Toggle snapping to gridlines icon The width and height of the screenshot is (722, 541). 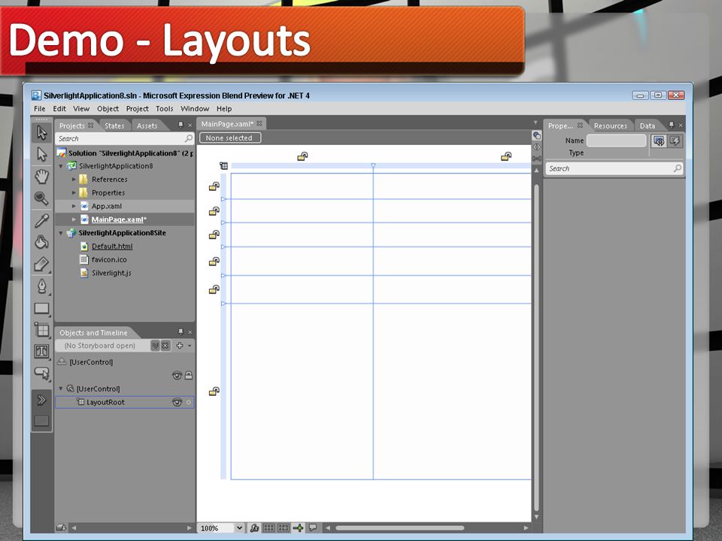point(284,527)
